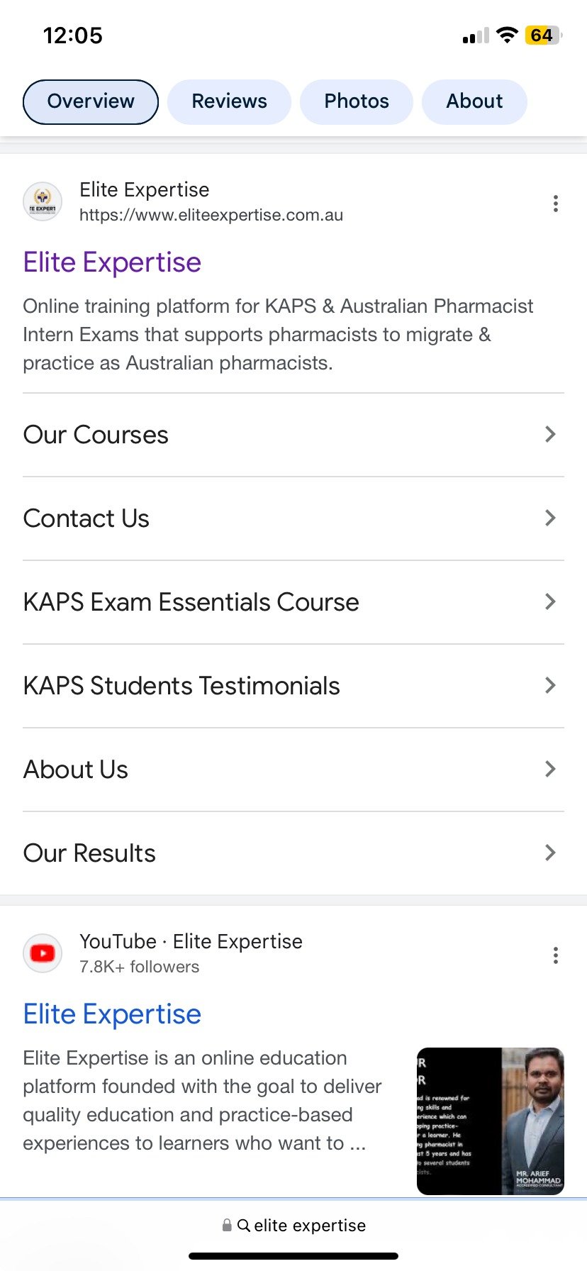
Task: Open three-dot menu for YouTube result
Action: click(556, 955)
